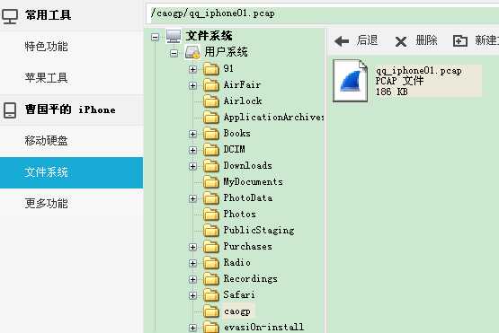Image resolution: width=499 pixels, height=333 pixels.
Task: Click the caogp folder icon
Action: tap(211, 311)
